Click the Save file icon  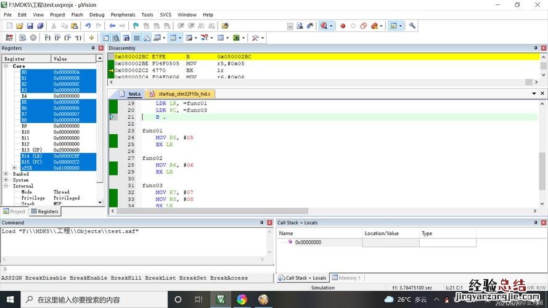(x=30, y=26)
